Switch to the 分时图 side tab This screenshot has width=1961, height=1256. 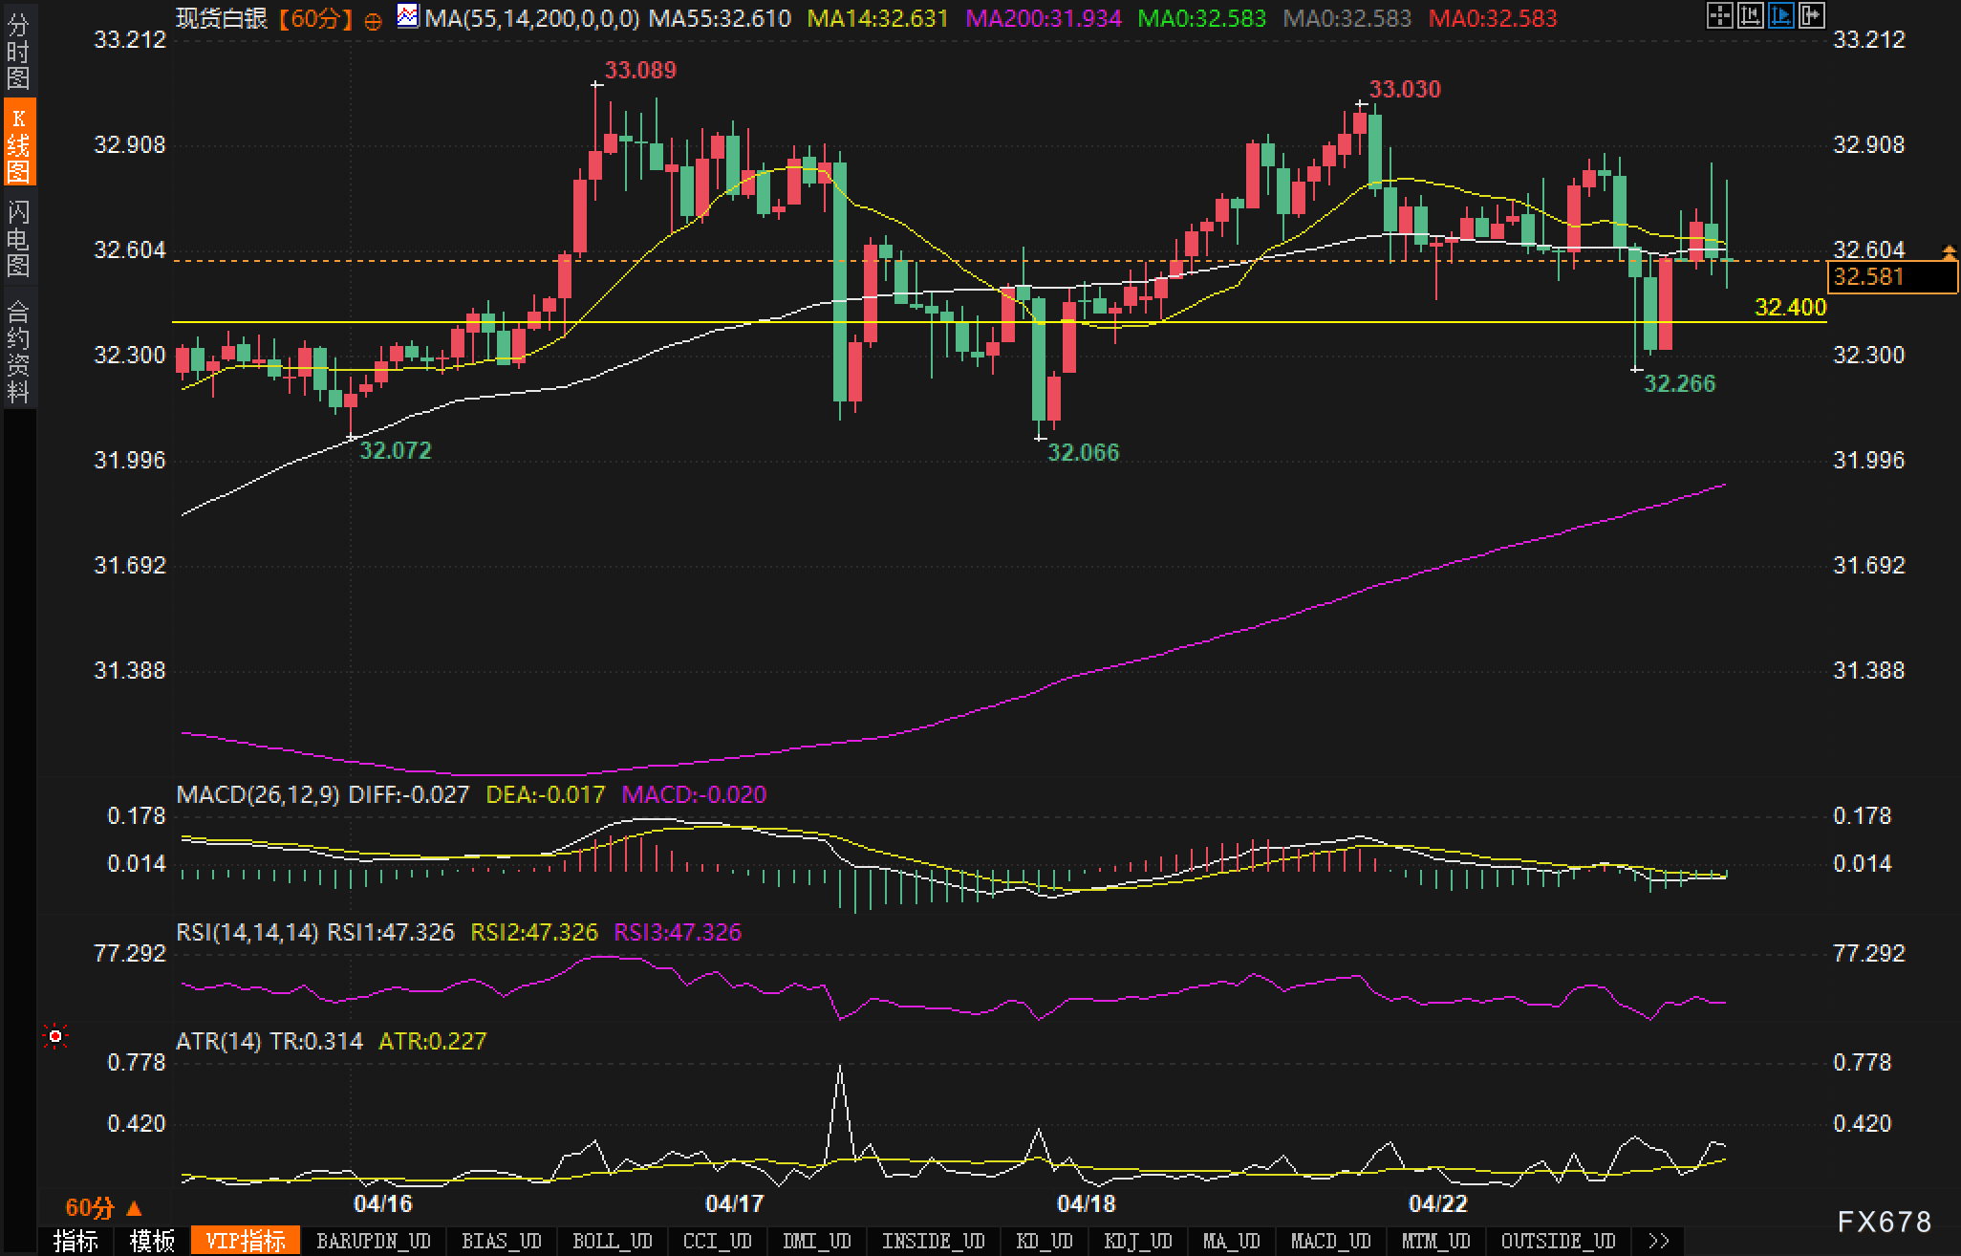18,51
